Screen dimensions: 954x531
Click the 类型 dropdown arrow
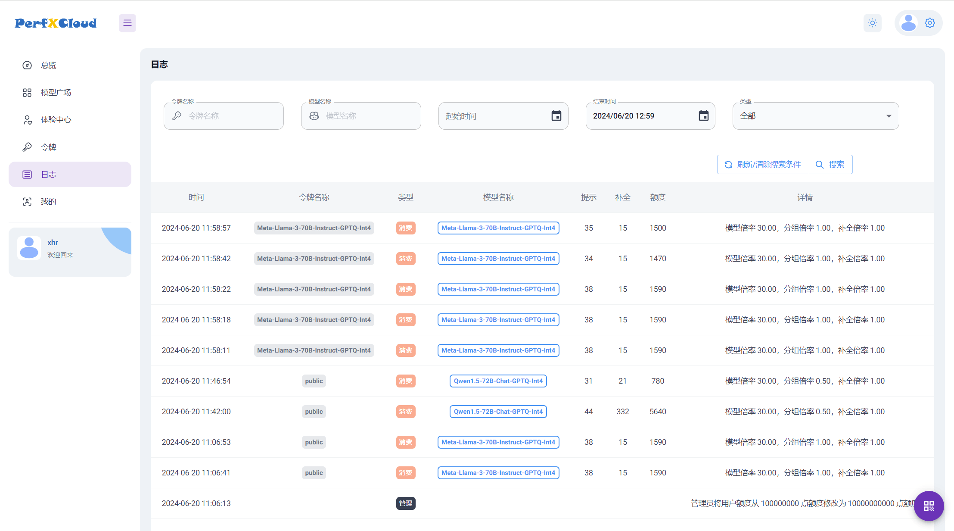pyautogui.click(x=889, y=116)
